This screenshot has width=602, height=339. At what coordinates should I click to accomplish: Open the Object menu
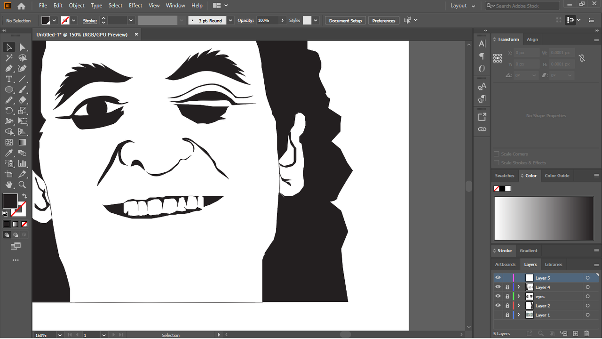[x=77, y=6]
